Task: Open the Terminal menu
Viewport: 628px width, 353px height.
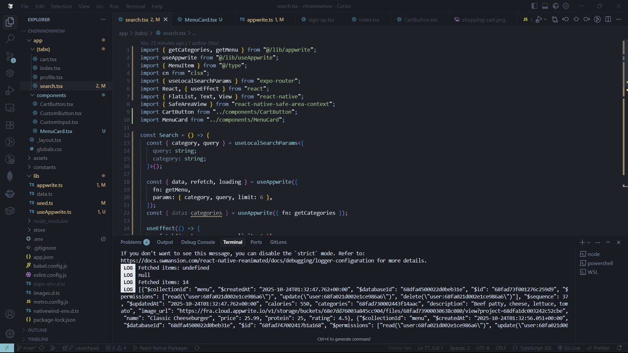Action: point(135,6)
